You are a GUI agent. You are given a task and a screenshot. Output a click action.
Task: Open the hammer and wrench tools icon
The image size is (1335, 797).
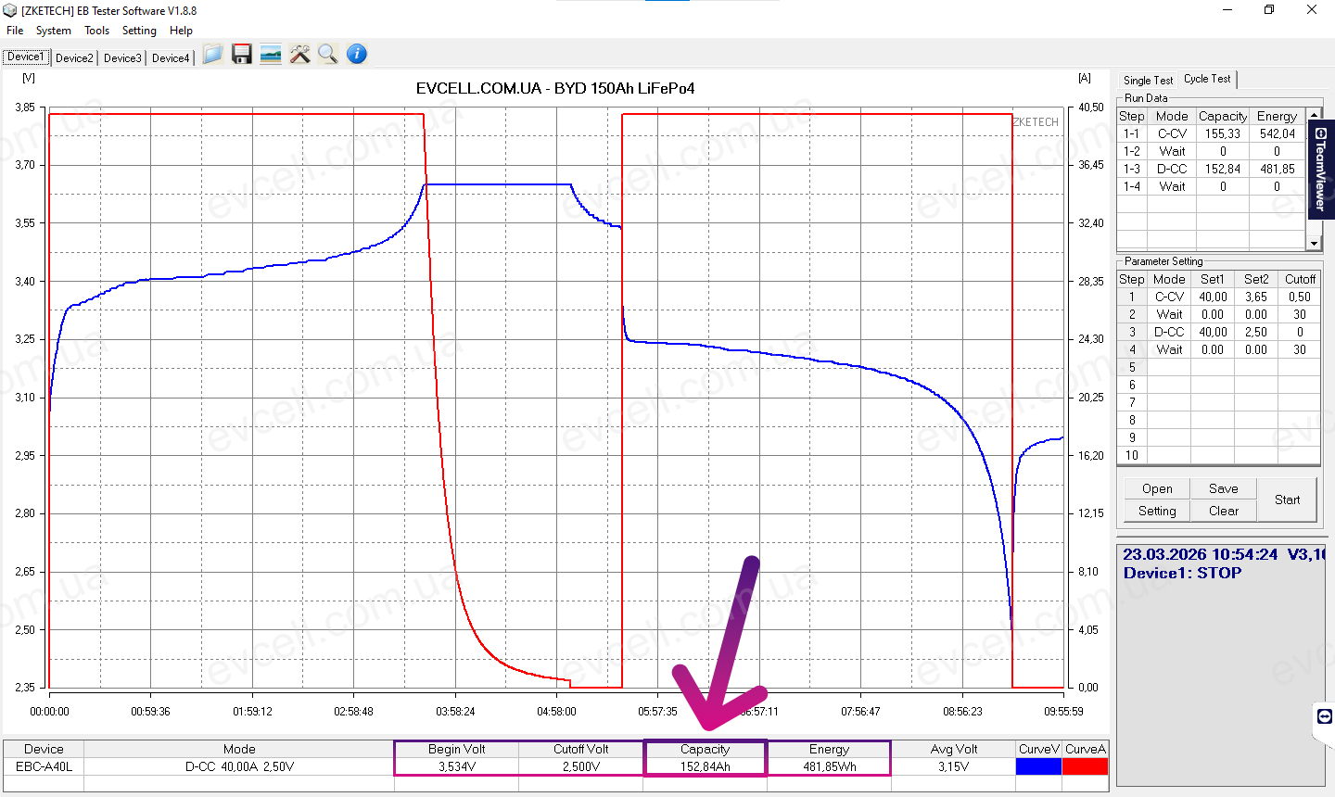point(299,55)
